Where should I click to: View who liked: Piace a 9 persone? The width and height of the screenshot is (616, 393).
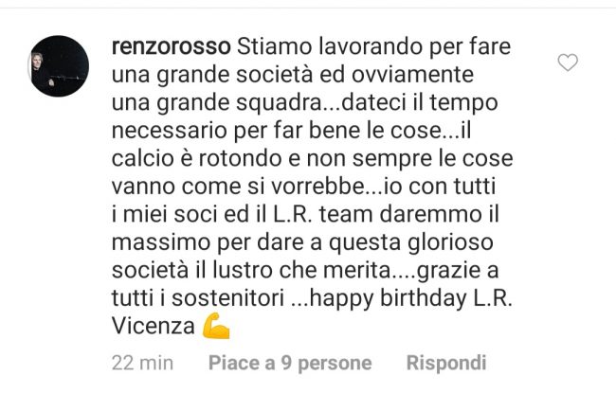coord(290,363)
